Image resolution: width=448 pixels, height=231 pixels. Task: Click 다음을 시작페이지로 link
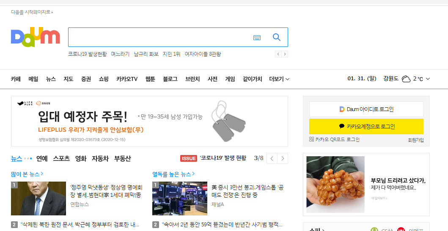coord(32,12)
